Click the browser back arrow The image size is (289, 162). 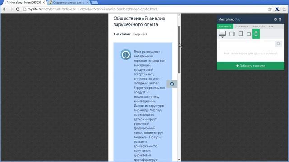[x=5, y=9]
